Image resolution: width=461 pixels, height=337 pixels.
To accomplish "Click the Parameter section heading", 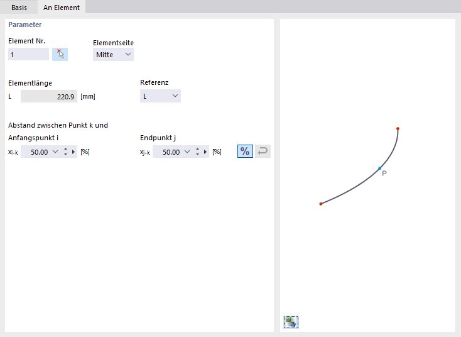I will tap(24, 25).
